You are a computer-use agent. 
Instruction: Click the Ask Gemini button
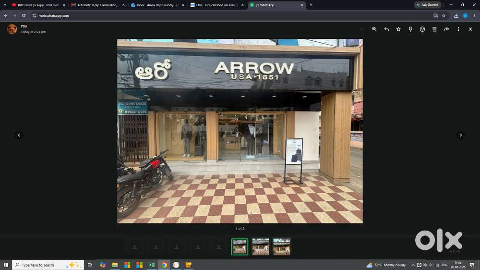[x=427, y=5]
